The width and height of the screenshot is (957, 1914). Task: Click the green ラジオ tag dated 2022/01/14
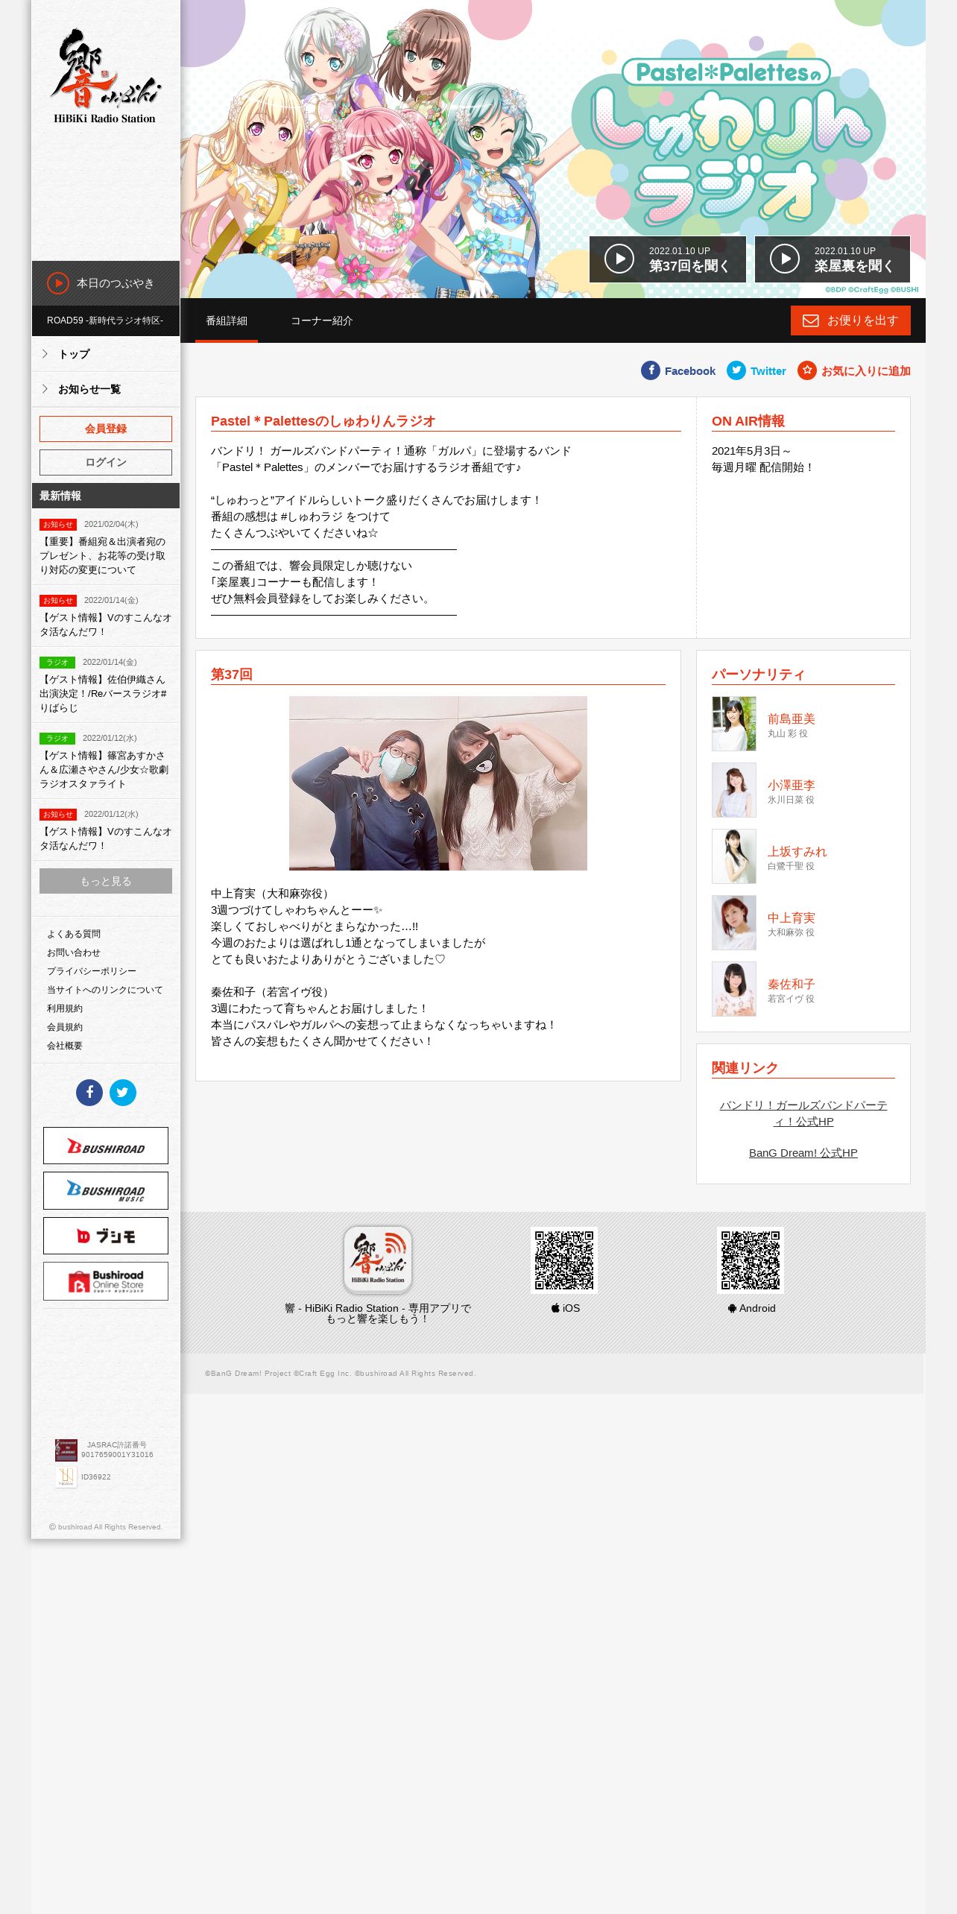(x=57, y=663)
